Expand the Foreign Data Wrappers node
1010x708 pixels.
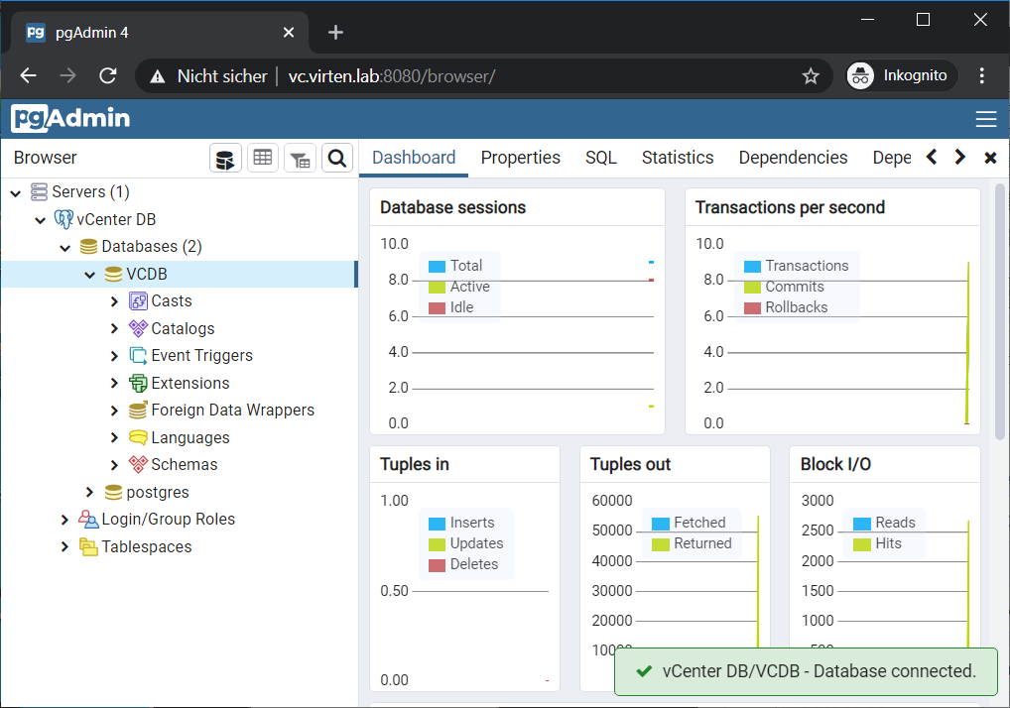115,410
